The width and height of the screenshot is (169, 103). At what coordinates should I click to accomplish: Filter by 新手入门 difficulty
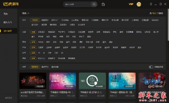click(41, 58)
